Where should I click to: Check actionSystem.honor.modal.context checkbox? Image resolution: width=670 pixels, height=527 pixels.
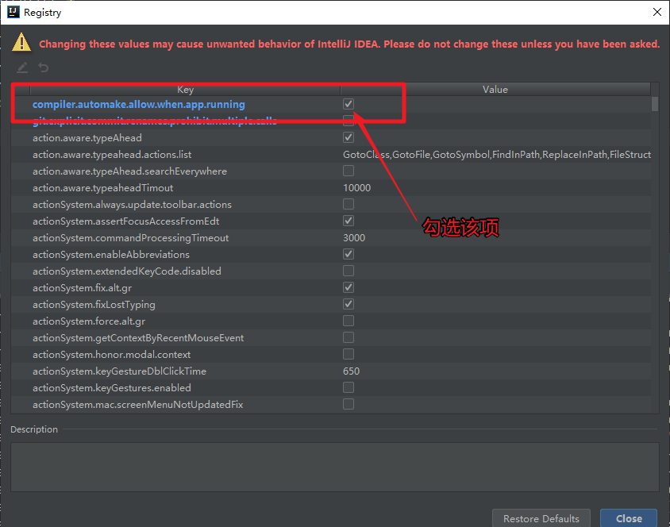[348, 354]
